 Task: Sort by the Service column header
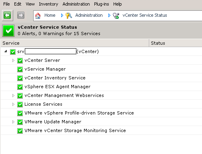click(75, 43)
